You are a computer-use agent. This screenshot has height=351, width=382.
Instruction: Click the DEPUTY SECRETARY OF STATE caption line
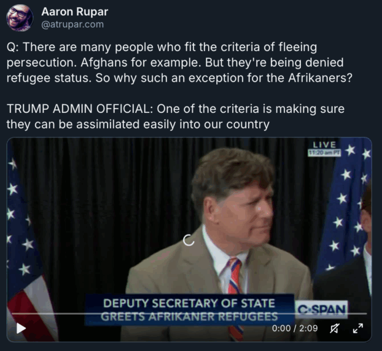pos(189,303)
